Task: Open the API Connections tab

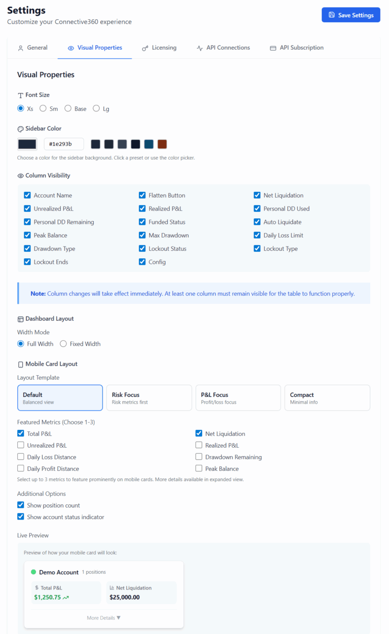Action: point(223,48)
